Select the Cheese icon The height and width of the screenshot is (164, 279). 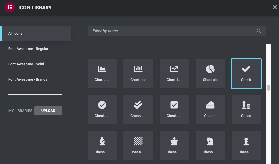(210, 110)
